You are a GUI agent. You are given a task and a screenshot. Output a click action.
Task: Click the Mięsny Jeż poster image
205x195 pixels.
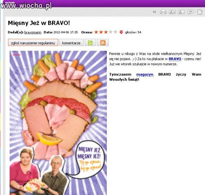click(x=58, y=123)
